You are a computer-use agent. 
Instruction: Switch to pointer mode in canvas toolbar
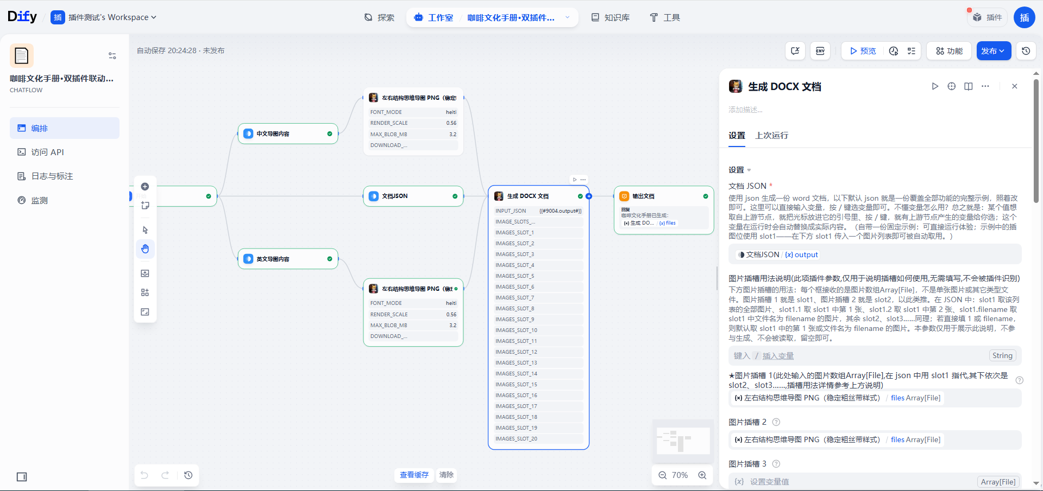coord(145,230)
